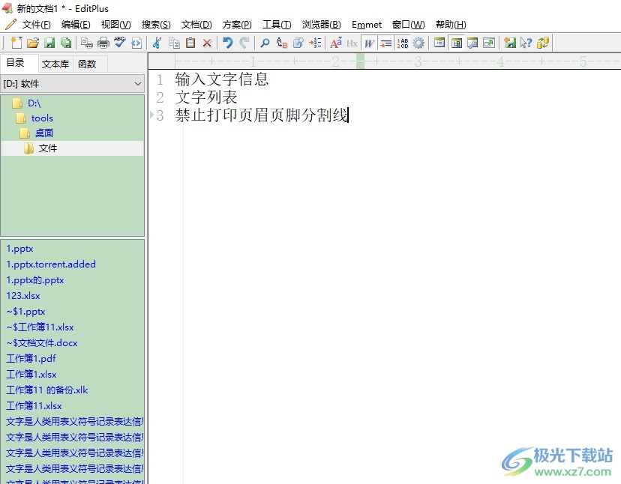This screenshot has width=621, height=484.
Task: Open the 窗口(W) menu
Action: [x=408, y=25]
